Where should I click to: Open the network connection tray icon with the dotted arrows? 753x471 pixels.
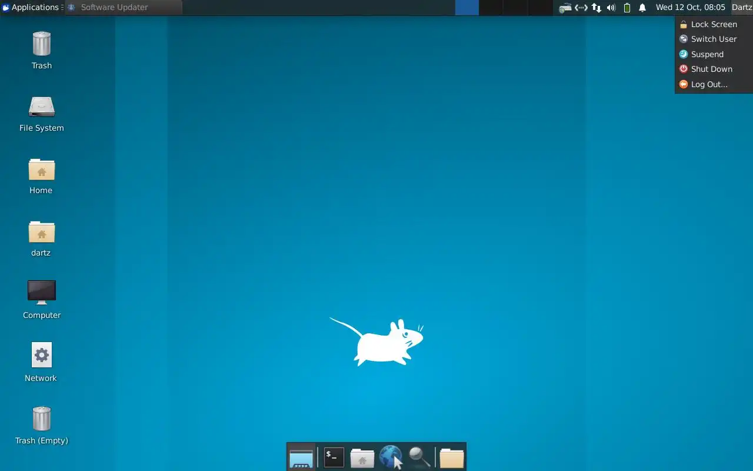click(581, 8)
